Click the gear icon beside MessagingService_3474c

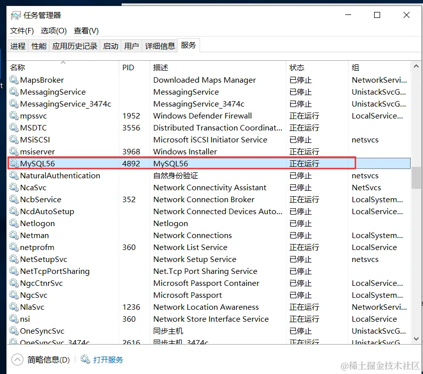pyautogui.click(x=14, y=104)
